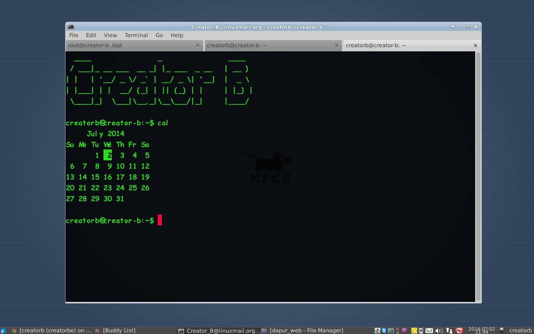Click the Wine glass tray icon
The height and width of the screenshot is (334, 534).
coord(398,330)
